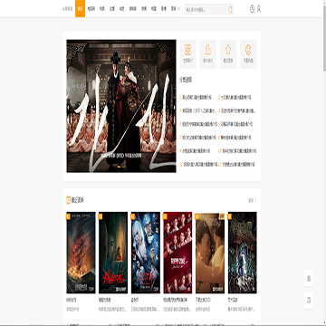Viewport: 326px width, 326px height.
Task: Open the more link with right chevron
Action: (252, 200)
